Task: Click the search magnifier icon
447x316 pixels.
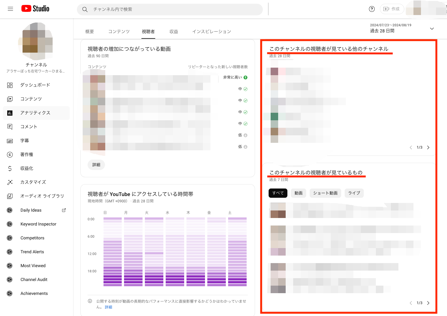Action: pos(85,10)
